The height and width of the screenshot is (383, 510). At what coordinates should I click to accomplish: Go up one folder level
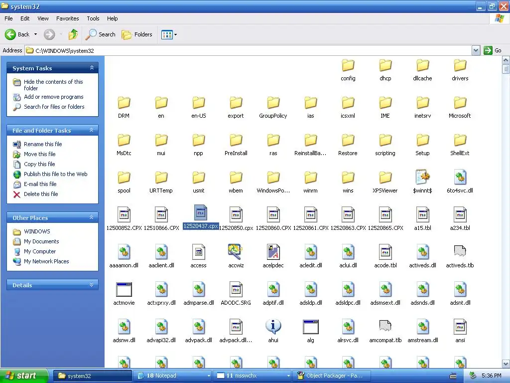[73, 34]
